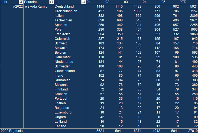The image size is (198, 133).
Task: Select month column header 05
Action: 163,2
